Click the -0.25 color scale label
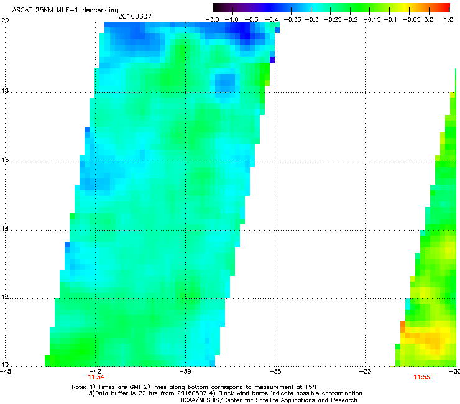 333,20
